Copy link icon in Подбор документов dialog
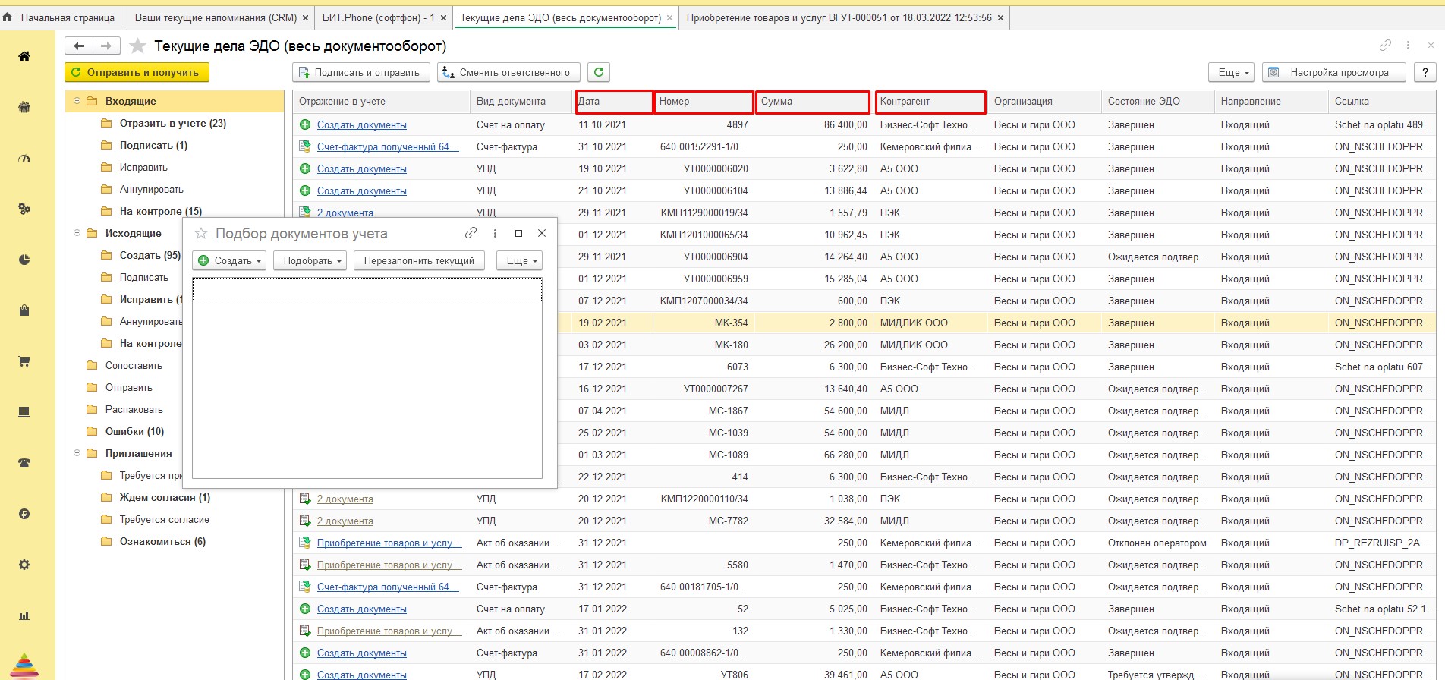This screenshot has height=680, width=1445. [x=471, y=233]
